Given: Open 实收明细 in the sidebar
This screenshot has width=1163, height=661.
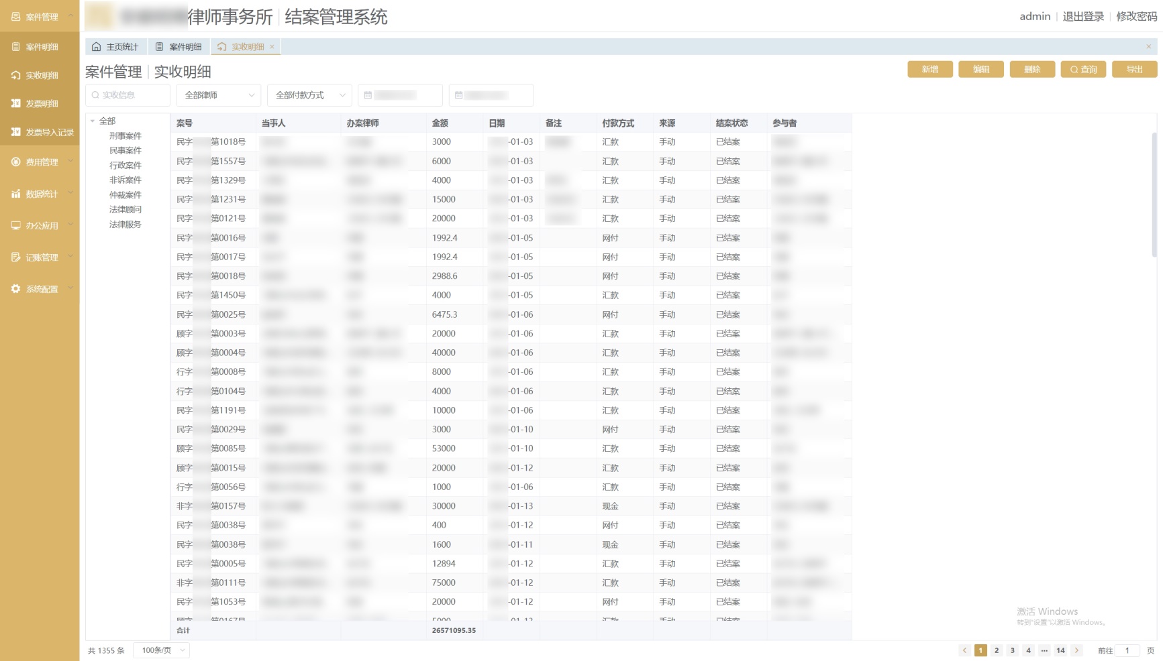Looking at the screenshot, I should click(40, 76).
